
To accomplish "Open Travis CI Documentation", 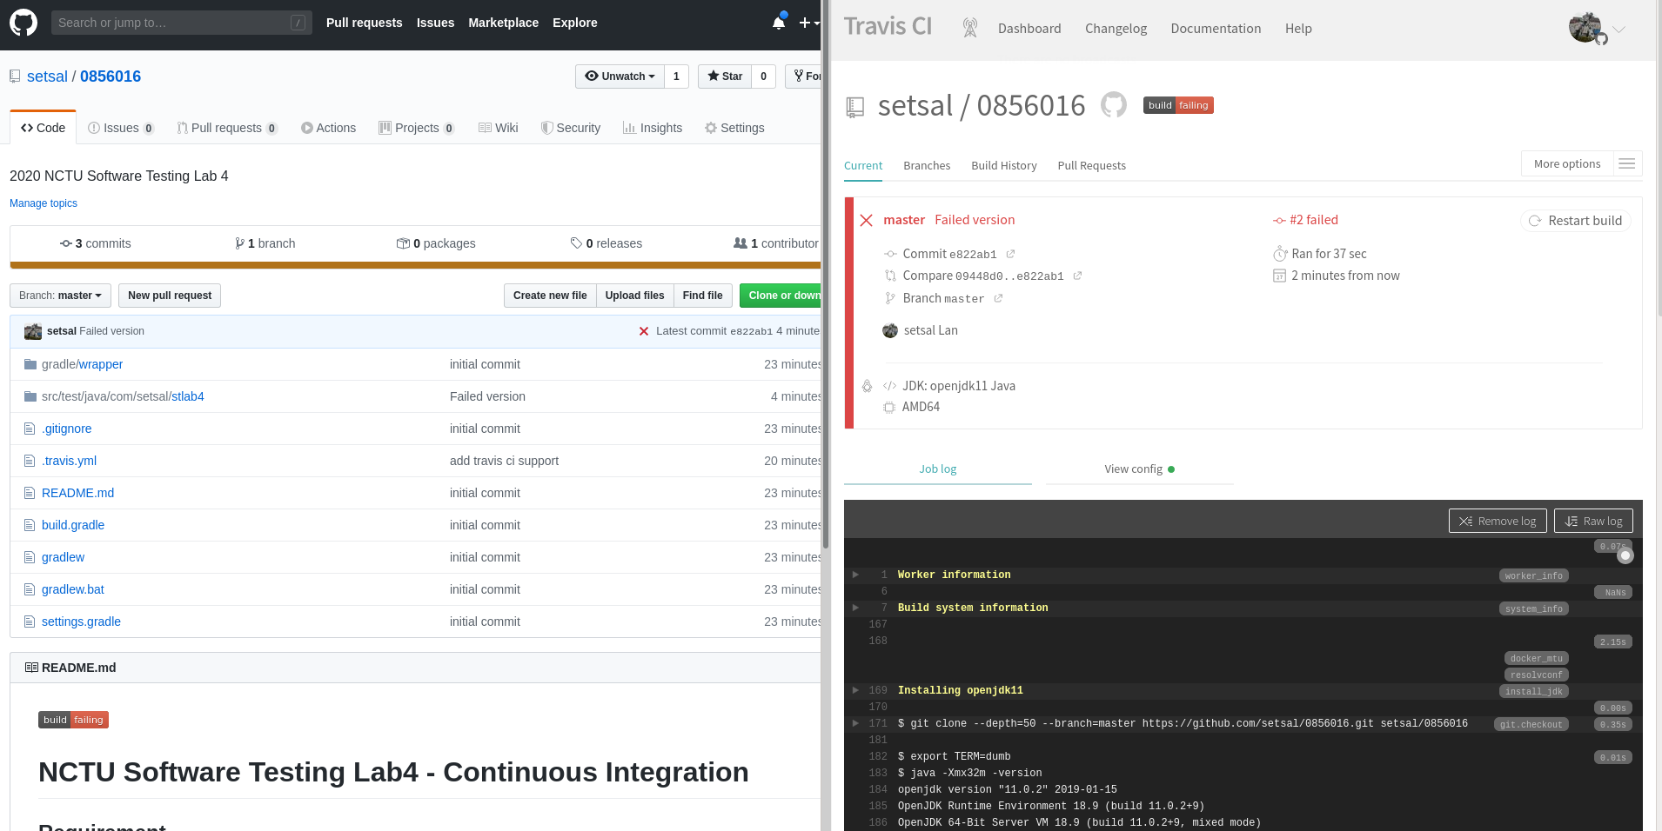I will [1216, 29].
